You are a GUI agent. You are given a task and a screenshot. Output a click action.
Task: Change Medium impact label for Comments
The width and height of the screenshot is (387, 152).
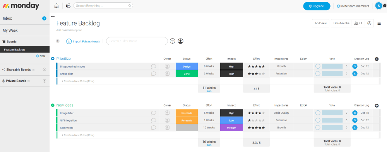point(231,128)
